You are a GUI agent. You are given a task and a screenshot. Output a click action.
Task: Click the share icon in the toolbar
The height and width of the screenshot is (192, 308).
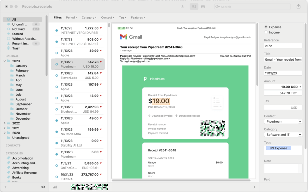point(298,6)
